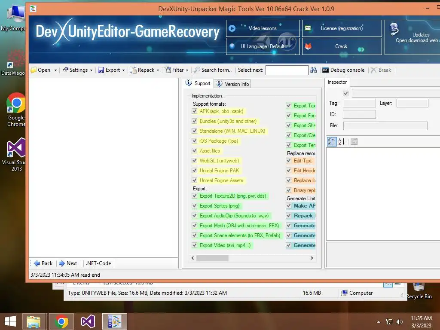
Task: Click scroll right arrow in Support panel
Action: (x=312, y=258)
